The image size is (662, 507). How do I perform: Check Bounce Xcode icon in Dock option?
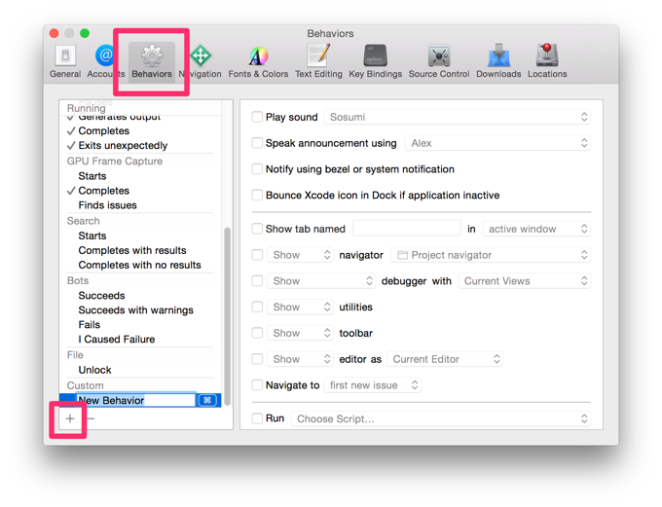pyautogui.click(x=257, y=195)
